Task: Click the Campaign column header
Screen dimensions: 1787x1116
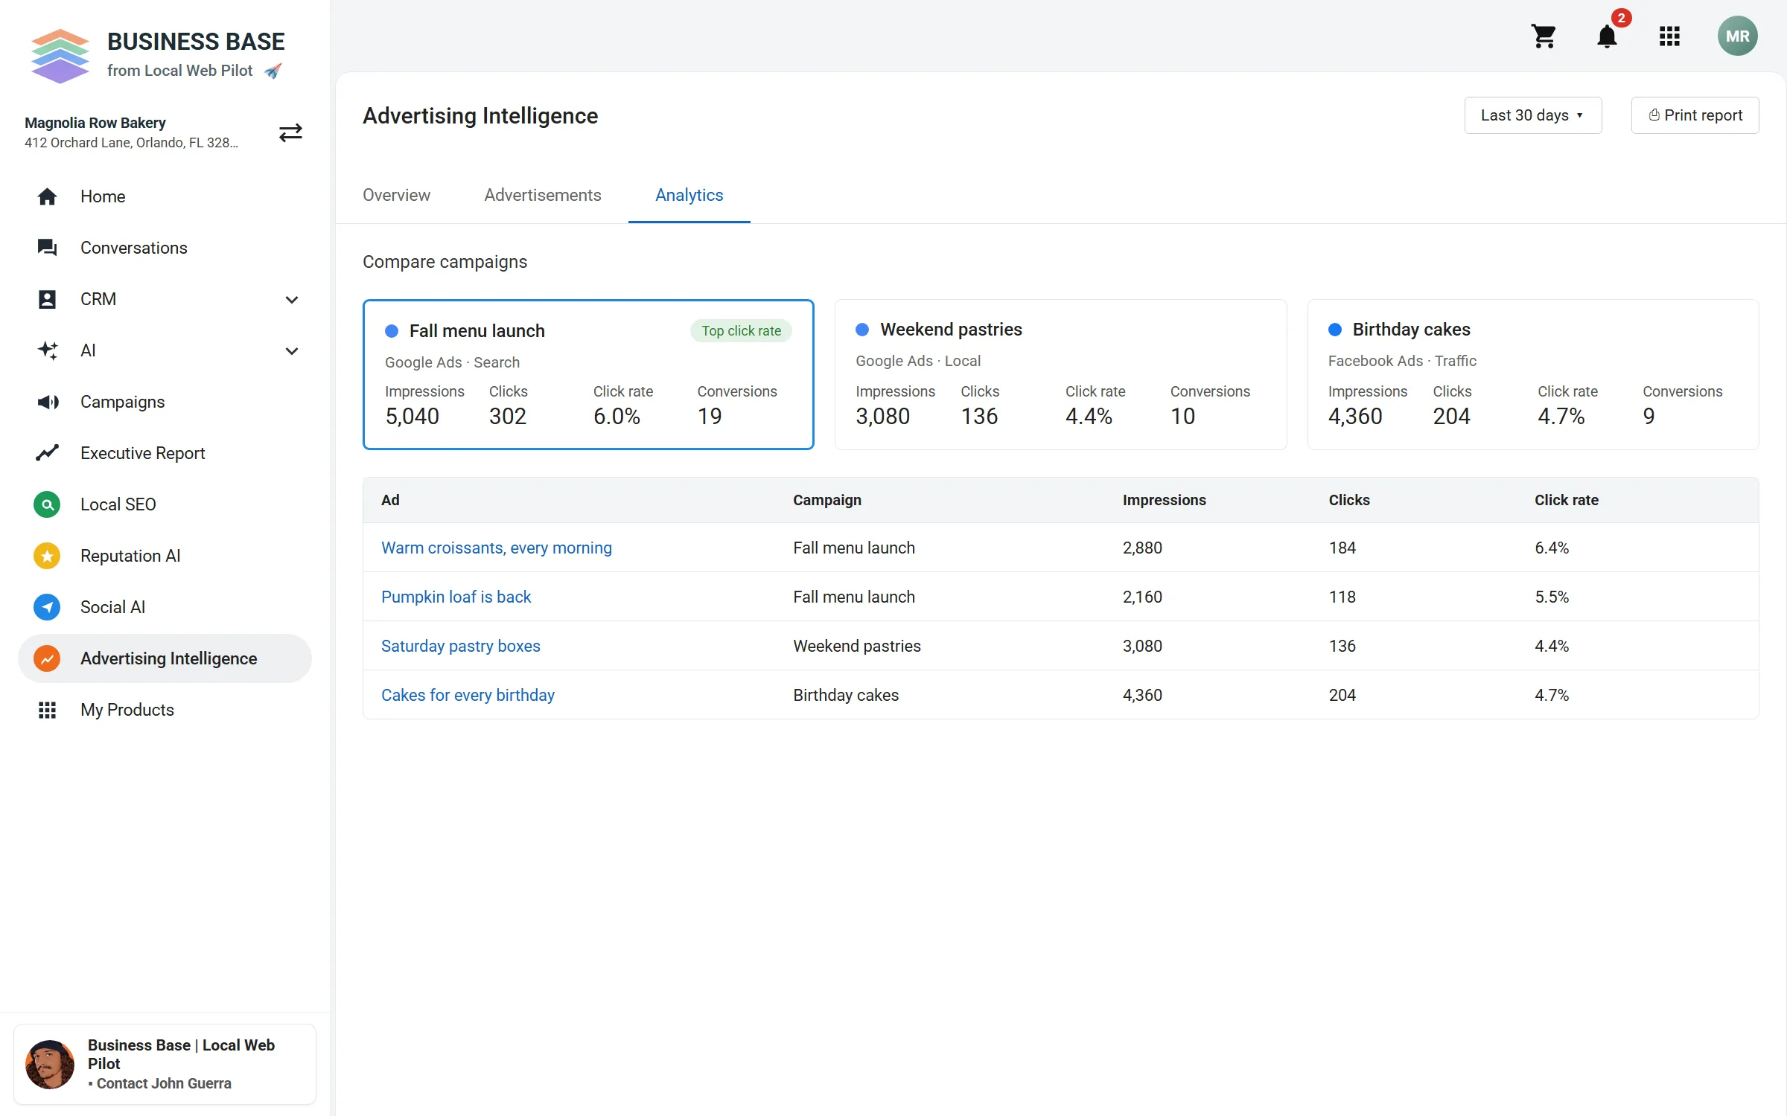Action: click(826, 500)
